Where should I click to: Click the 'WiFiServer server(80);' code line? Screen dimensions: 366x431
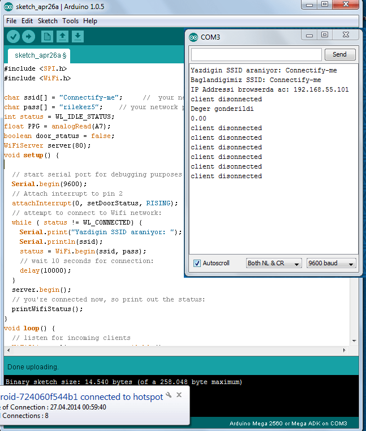48,145
